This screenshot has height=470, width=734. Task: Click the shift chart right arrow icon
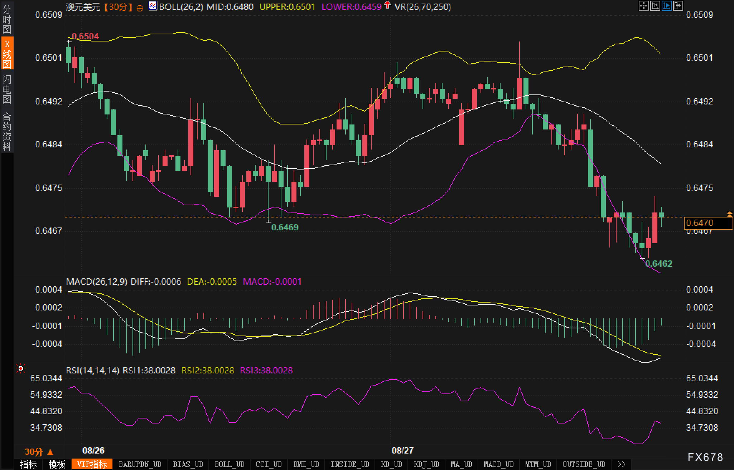click(x=678, y=6)
